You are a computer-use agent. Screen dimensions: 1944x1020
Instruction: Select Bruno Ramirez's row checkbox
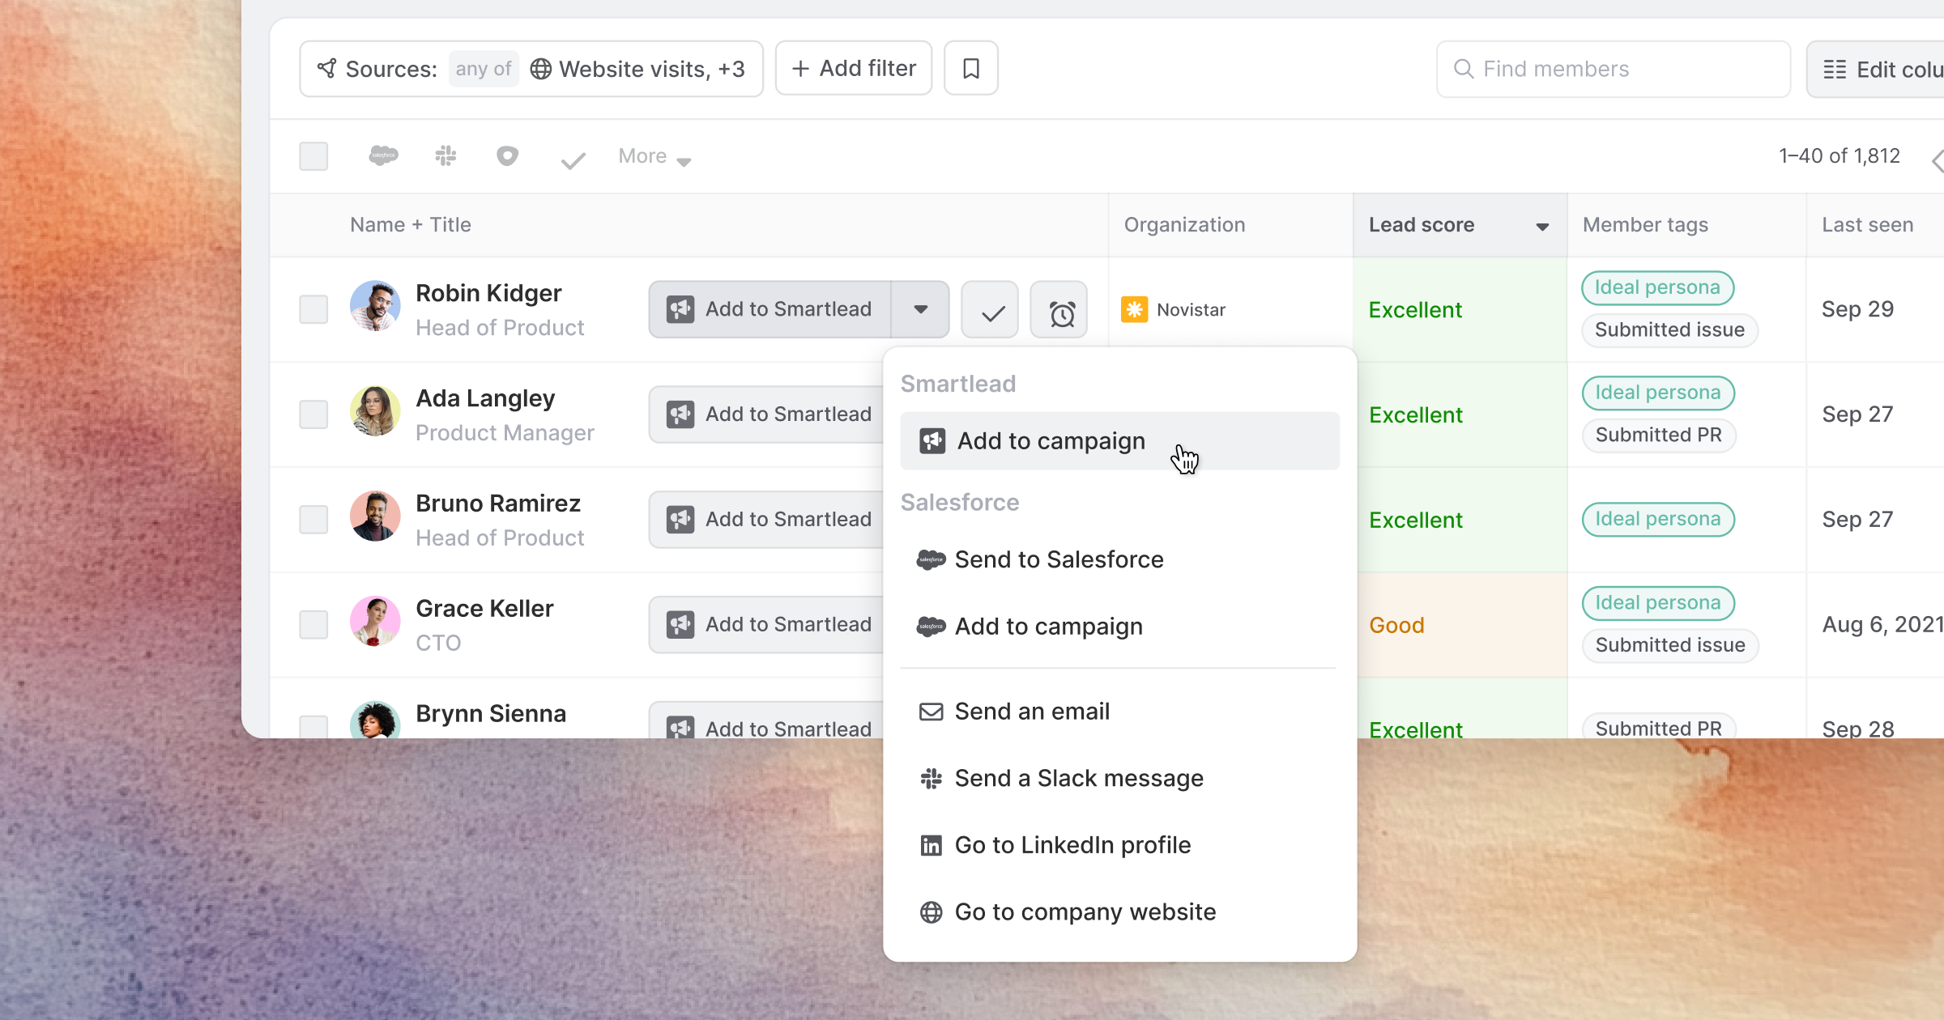[313, 520]
